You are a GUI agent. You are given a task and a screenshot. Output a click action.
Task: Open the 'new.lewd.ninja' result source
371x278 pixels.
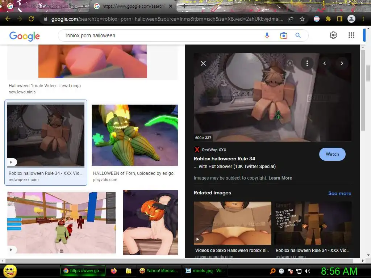click(22, 92)
